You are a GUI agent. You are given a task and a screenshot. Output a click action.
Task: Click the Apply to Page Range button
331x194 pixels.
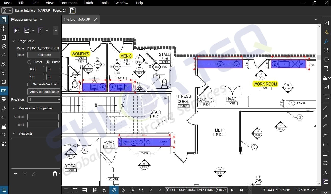(x=44, y=92)
